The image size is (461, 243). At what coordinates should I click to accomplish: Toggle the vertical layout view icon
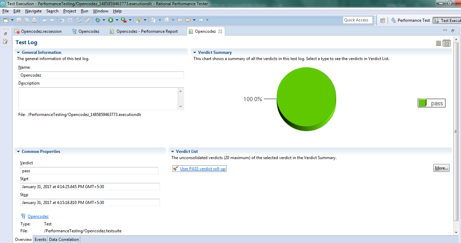coord(439,43)
